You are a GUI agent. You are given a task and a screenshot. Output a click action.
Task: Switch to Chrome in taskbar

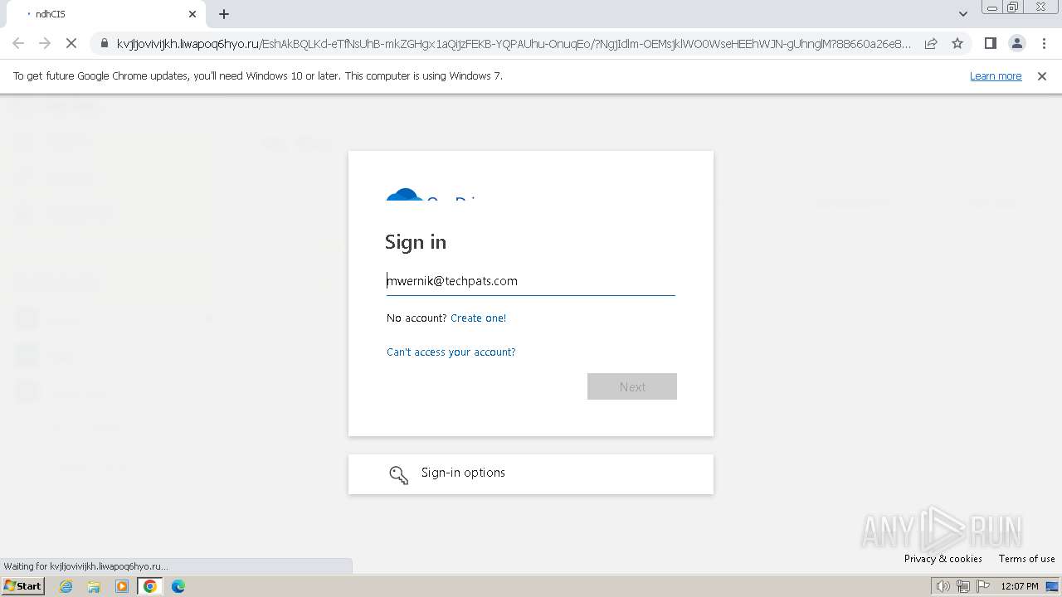tap(150, 586)
